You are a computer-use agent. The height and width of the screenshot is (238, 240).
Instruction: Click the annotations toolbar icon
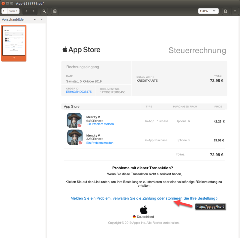(55, 11)
